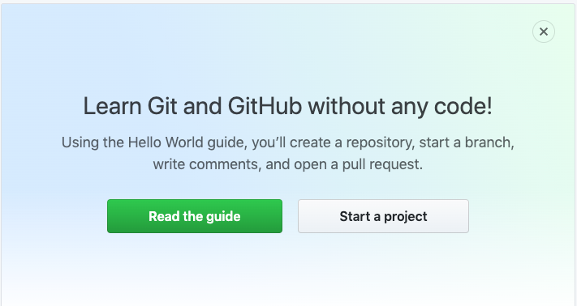
Task: Click the Hello World guide description paragraph
Action: pos(288,153)
